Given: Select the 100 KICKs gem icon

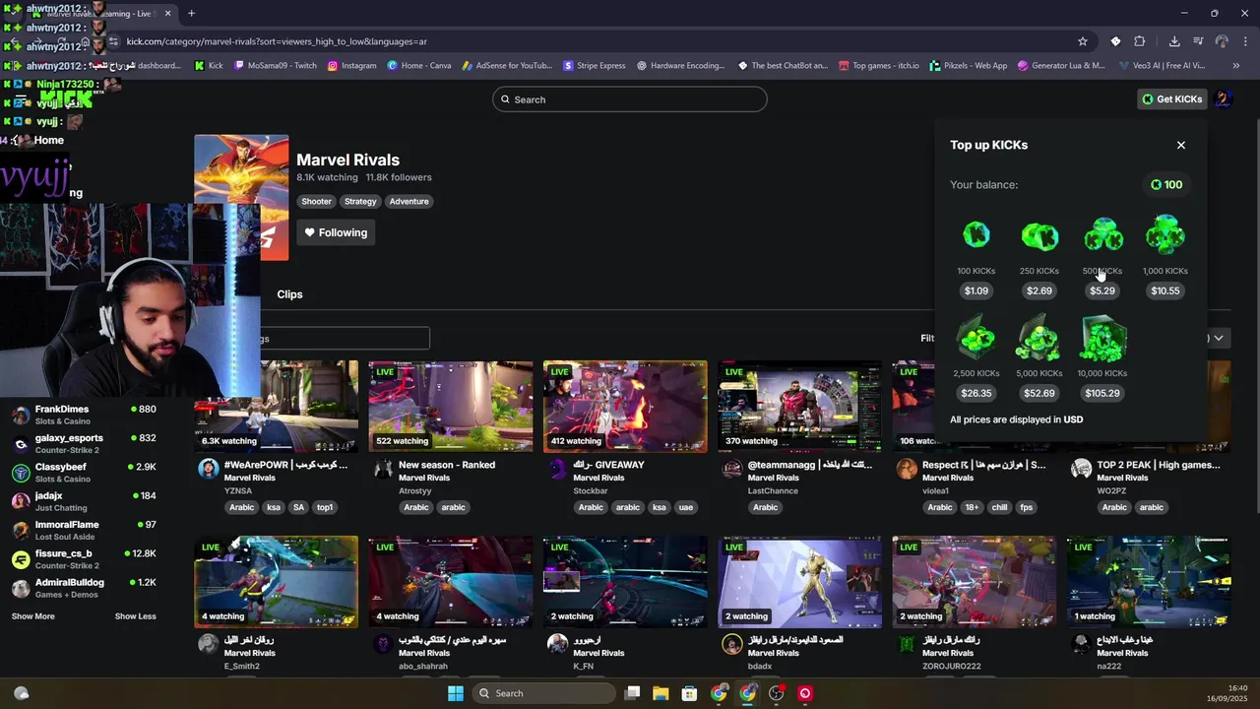Looking at the screenshot, I should [976, 234].
